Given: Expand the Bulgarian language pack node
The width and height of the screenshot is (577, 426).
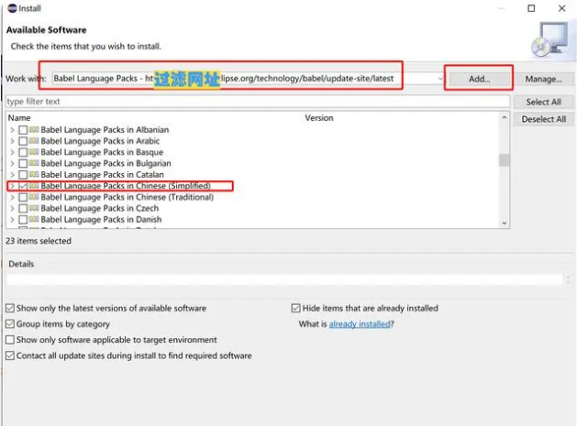Looking at the screenshot, I should pos(12,163).
